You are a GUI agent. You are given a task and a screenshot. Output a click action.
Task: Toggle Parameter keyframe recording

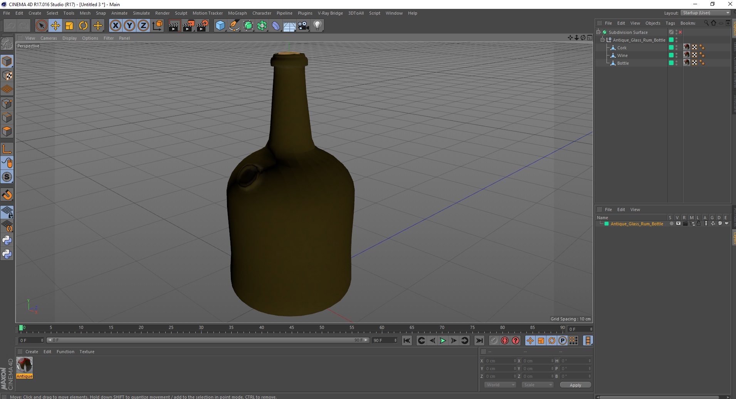[563, 340]
